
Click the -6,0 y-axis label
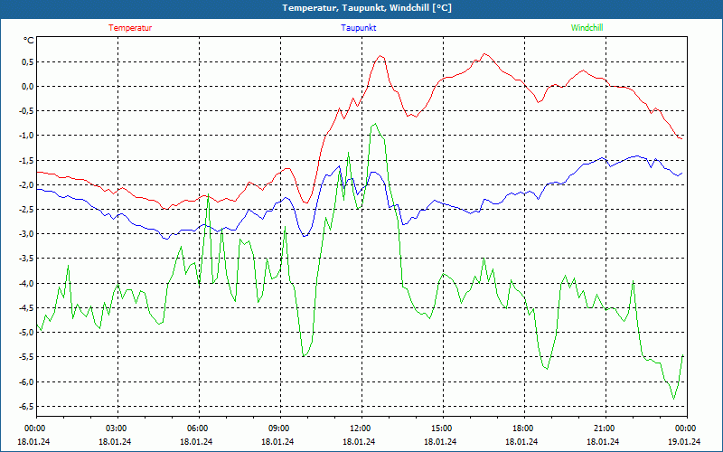[x=25, y=381]
